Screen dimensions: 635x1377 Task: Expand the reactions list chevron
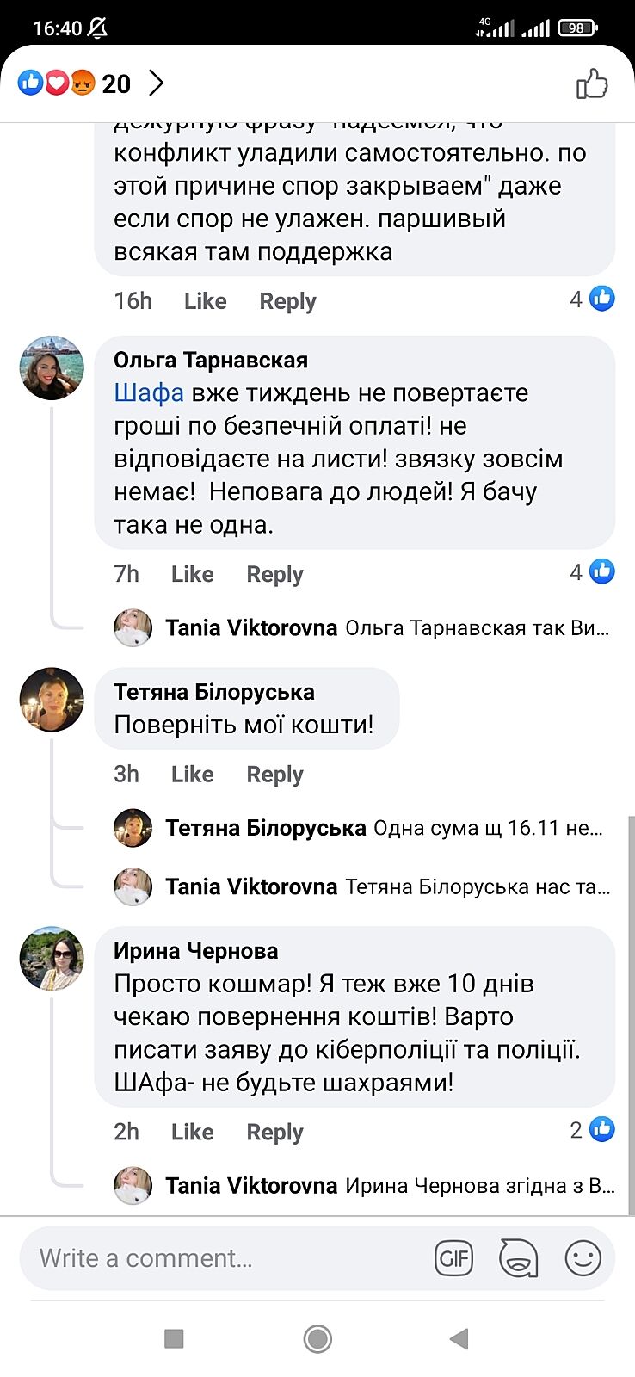coord(157,83)
